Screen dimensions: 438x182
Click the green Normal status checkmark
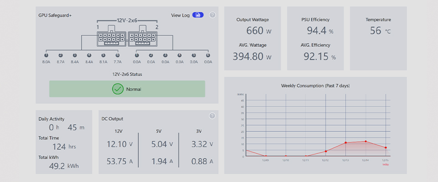pos(118,89)
